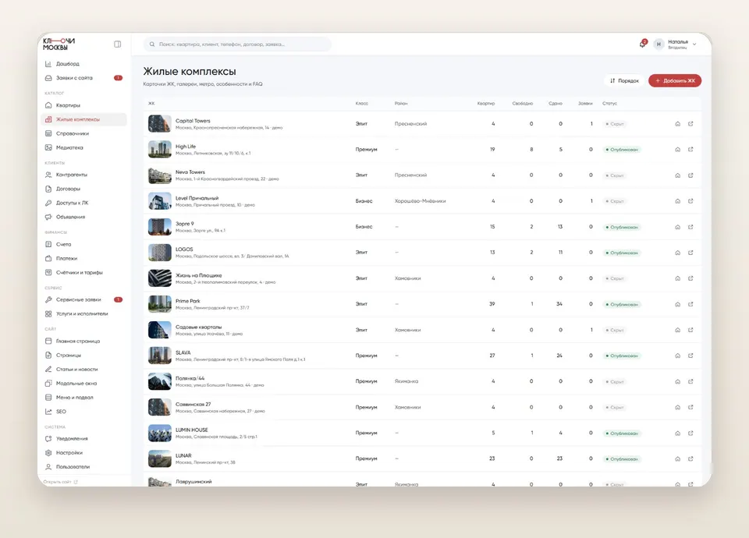Open the external link icon for LOGOS
The height and width of the screenshot is (538, 749).
pos(690,253)
